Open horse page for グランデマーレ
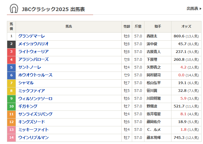 (32, 36)
